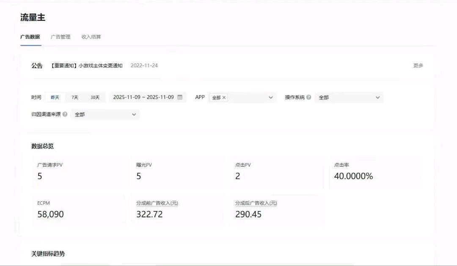The image size is (457, 266).
Task: Click the 更多 link for announcements
Action: click(x=418, y=66)
